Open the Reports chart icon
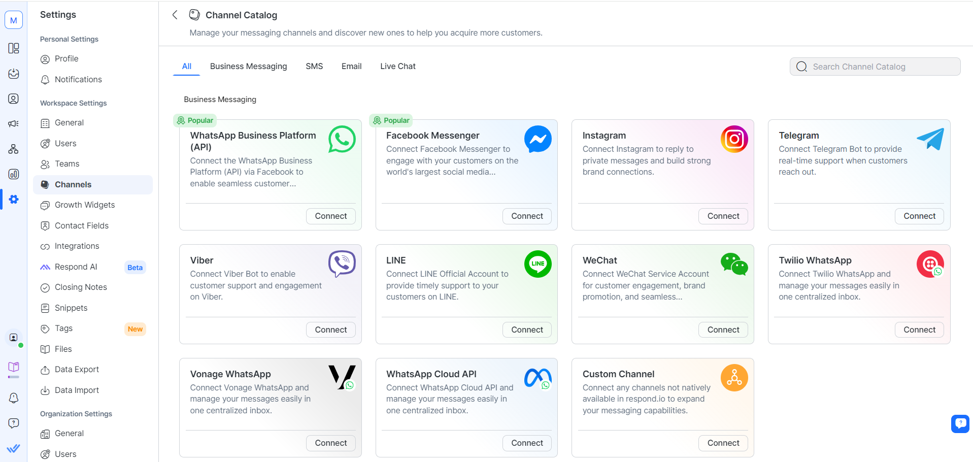 (x=14, y=174)
